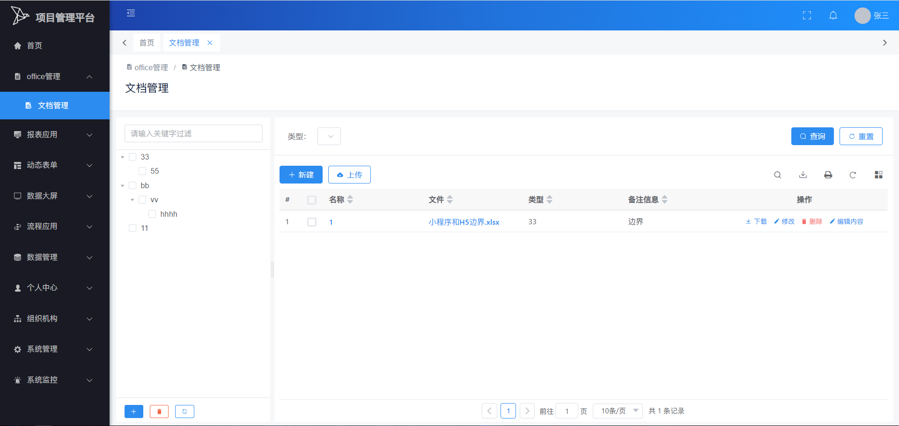
Task: Collapse tree node 33 arrow
Action: pyautogui.click(x=123, y=157)
